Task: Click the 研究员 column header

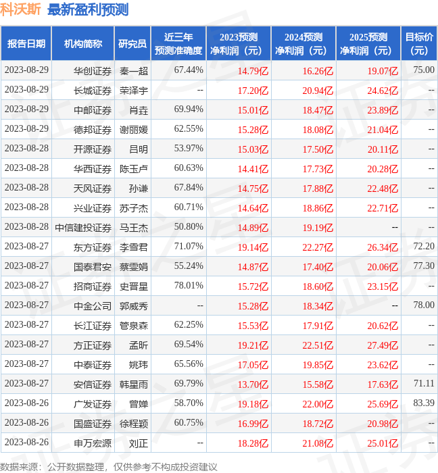Action: click(x=132, y=43)
